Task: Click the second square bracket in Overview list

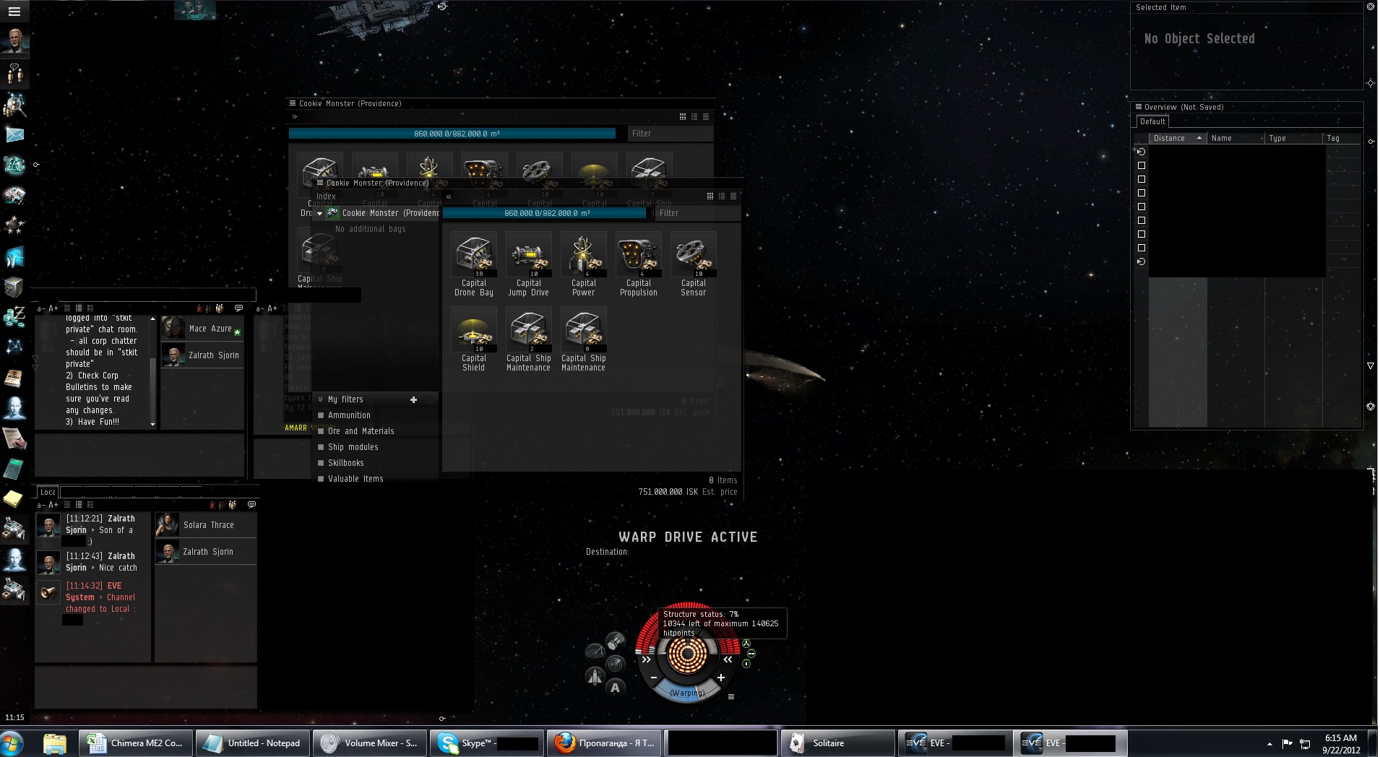Action: (x=1142, y=179)
